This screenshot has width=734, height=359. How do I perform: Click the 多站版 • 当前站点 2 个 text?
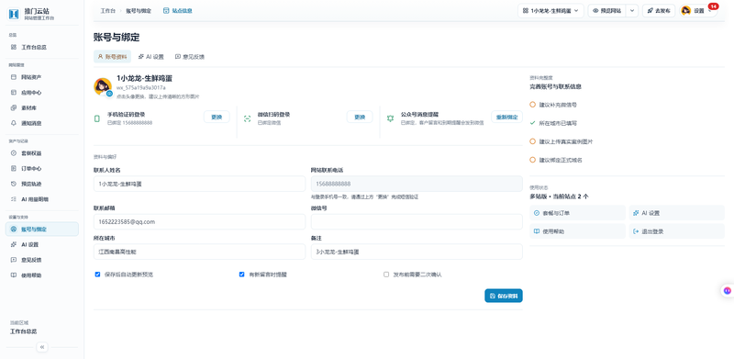coord(560,196)
